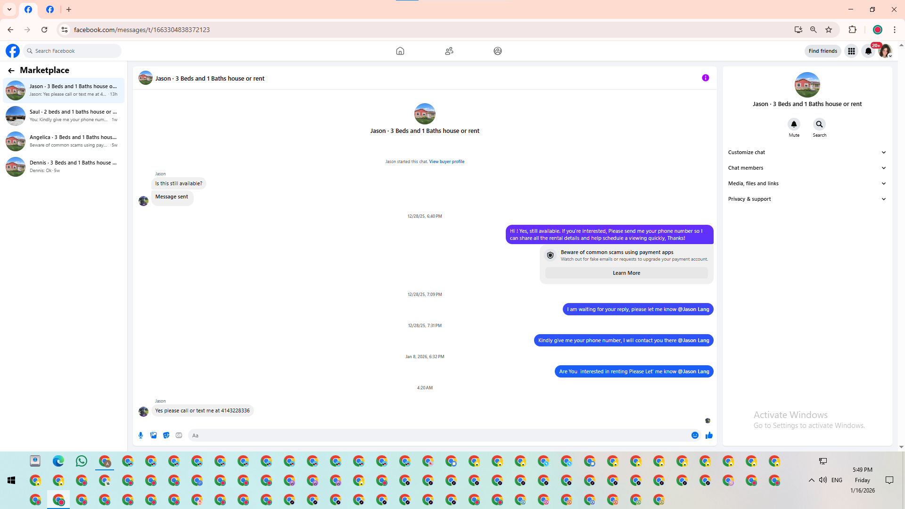The height and width of the screenshot is (509, 905).
Task: Search in conversation using magnifier button
Action: [819, 124]
